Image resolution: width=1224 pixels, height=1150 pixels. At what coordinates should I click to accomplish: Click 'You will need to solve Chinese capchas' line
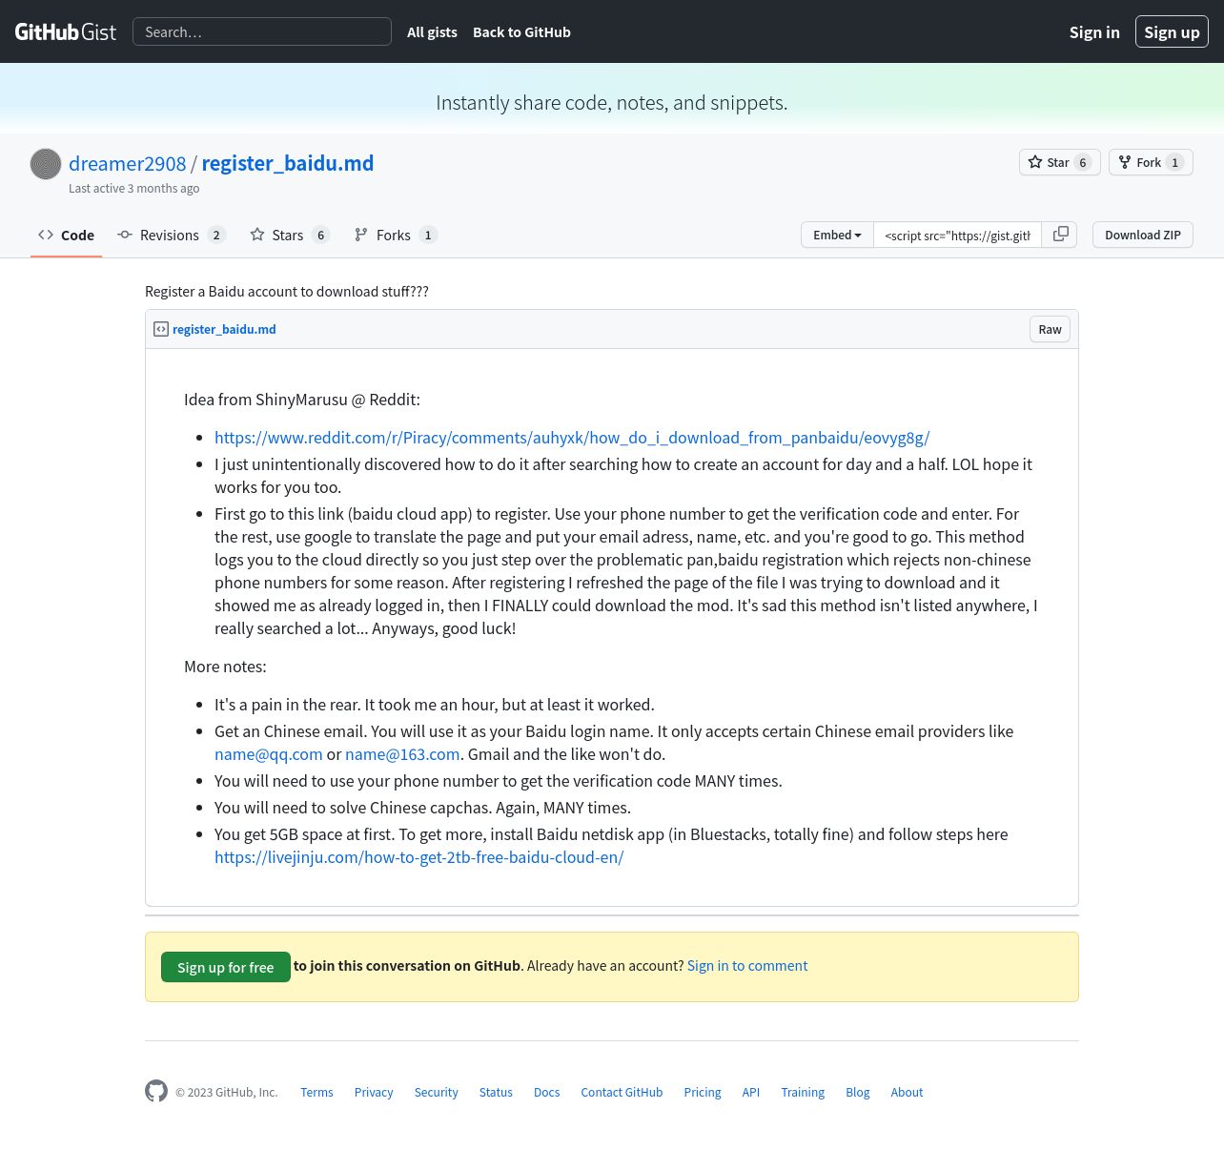tap(422, 808)
